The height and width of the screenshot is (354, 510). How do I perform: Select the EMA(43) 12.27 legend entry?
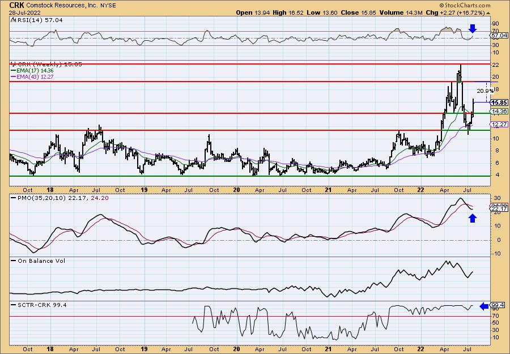click(x=36, y=76)
